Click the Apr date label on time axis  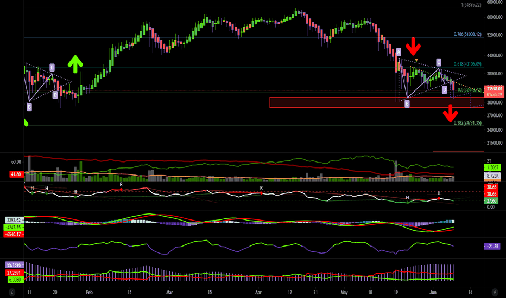coord(258,293)
